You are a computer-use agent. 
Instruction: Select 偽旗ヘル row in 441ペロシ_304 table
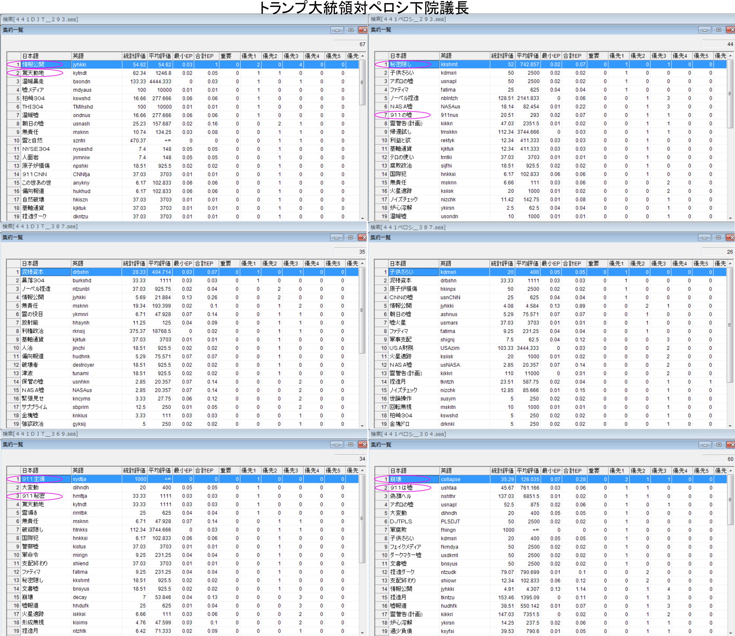(400, 496)
